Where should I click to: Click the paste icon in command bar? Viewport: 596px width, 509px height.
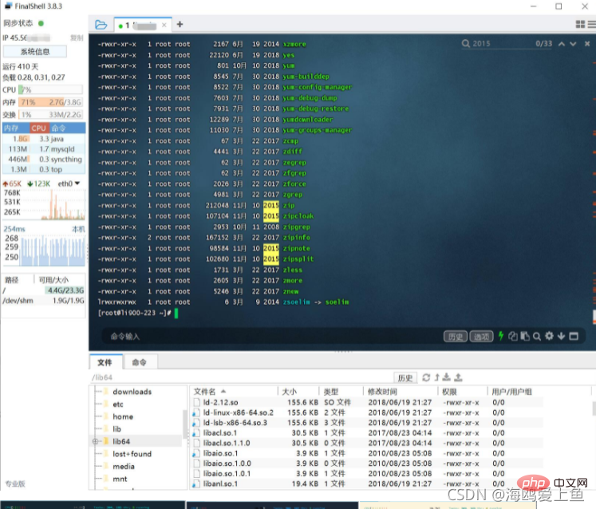[525, 336]
